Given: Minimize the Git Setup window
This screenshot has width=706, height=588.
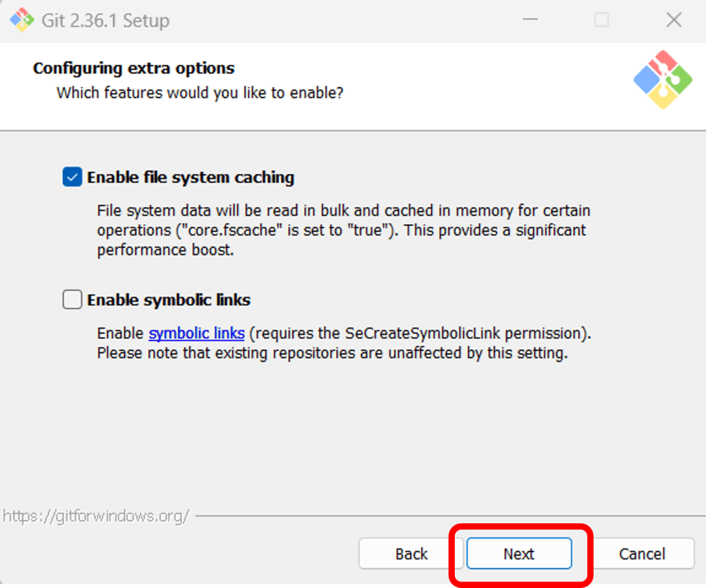Looking at the screenshot, I should (x=530, y=21).
